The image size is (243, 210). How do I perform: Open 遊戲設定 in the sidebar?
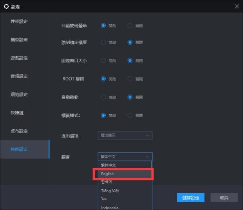[19, 58]
